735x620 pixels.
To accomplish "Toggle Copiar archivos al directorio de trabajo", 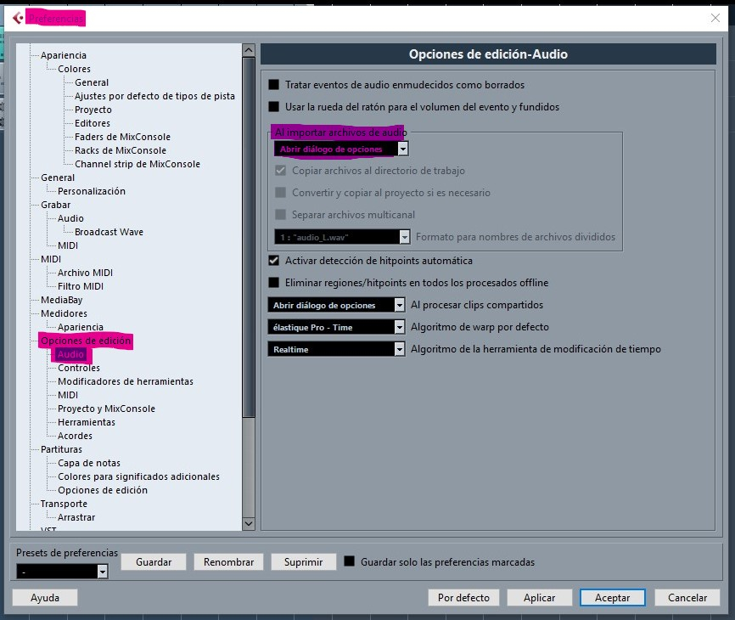I will click(x=280, y=170).
